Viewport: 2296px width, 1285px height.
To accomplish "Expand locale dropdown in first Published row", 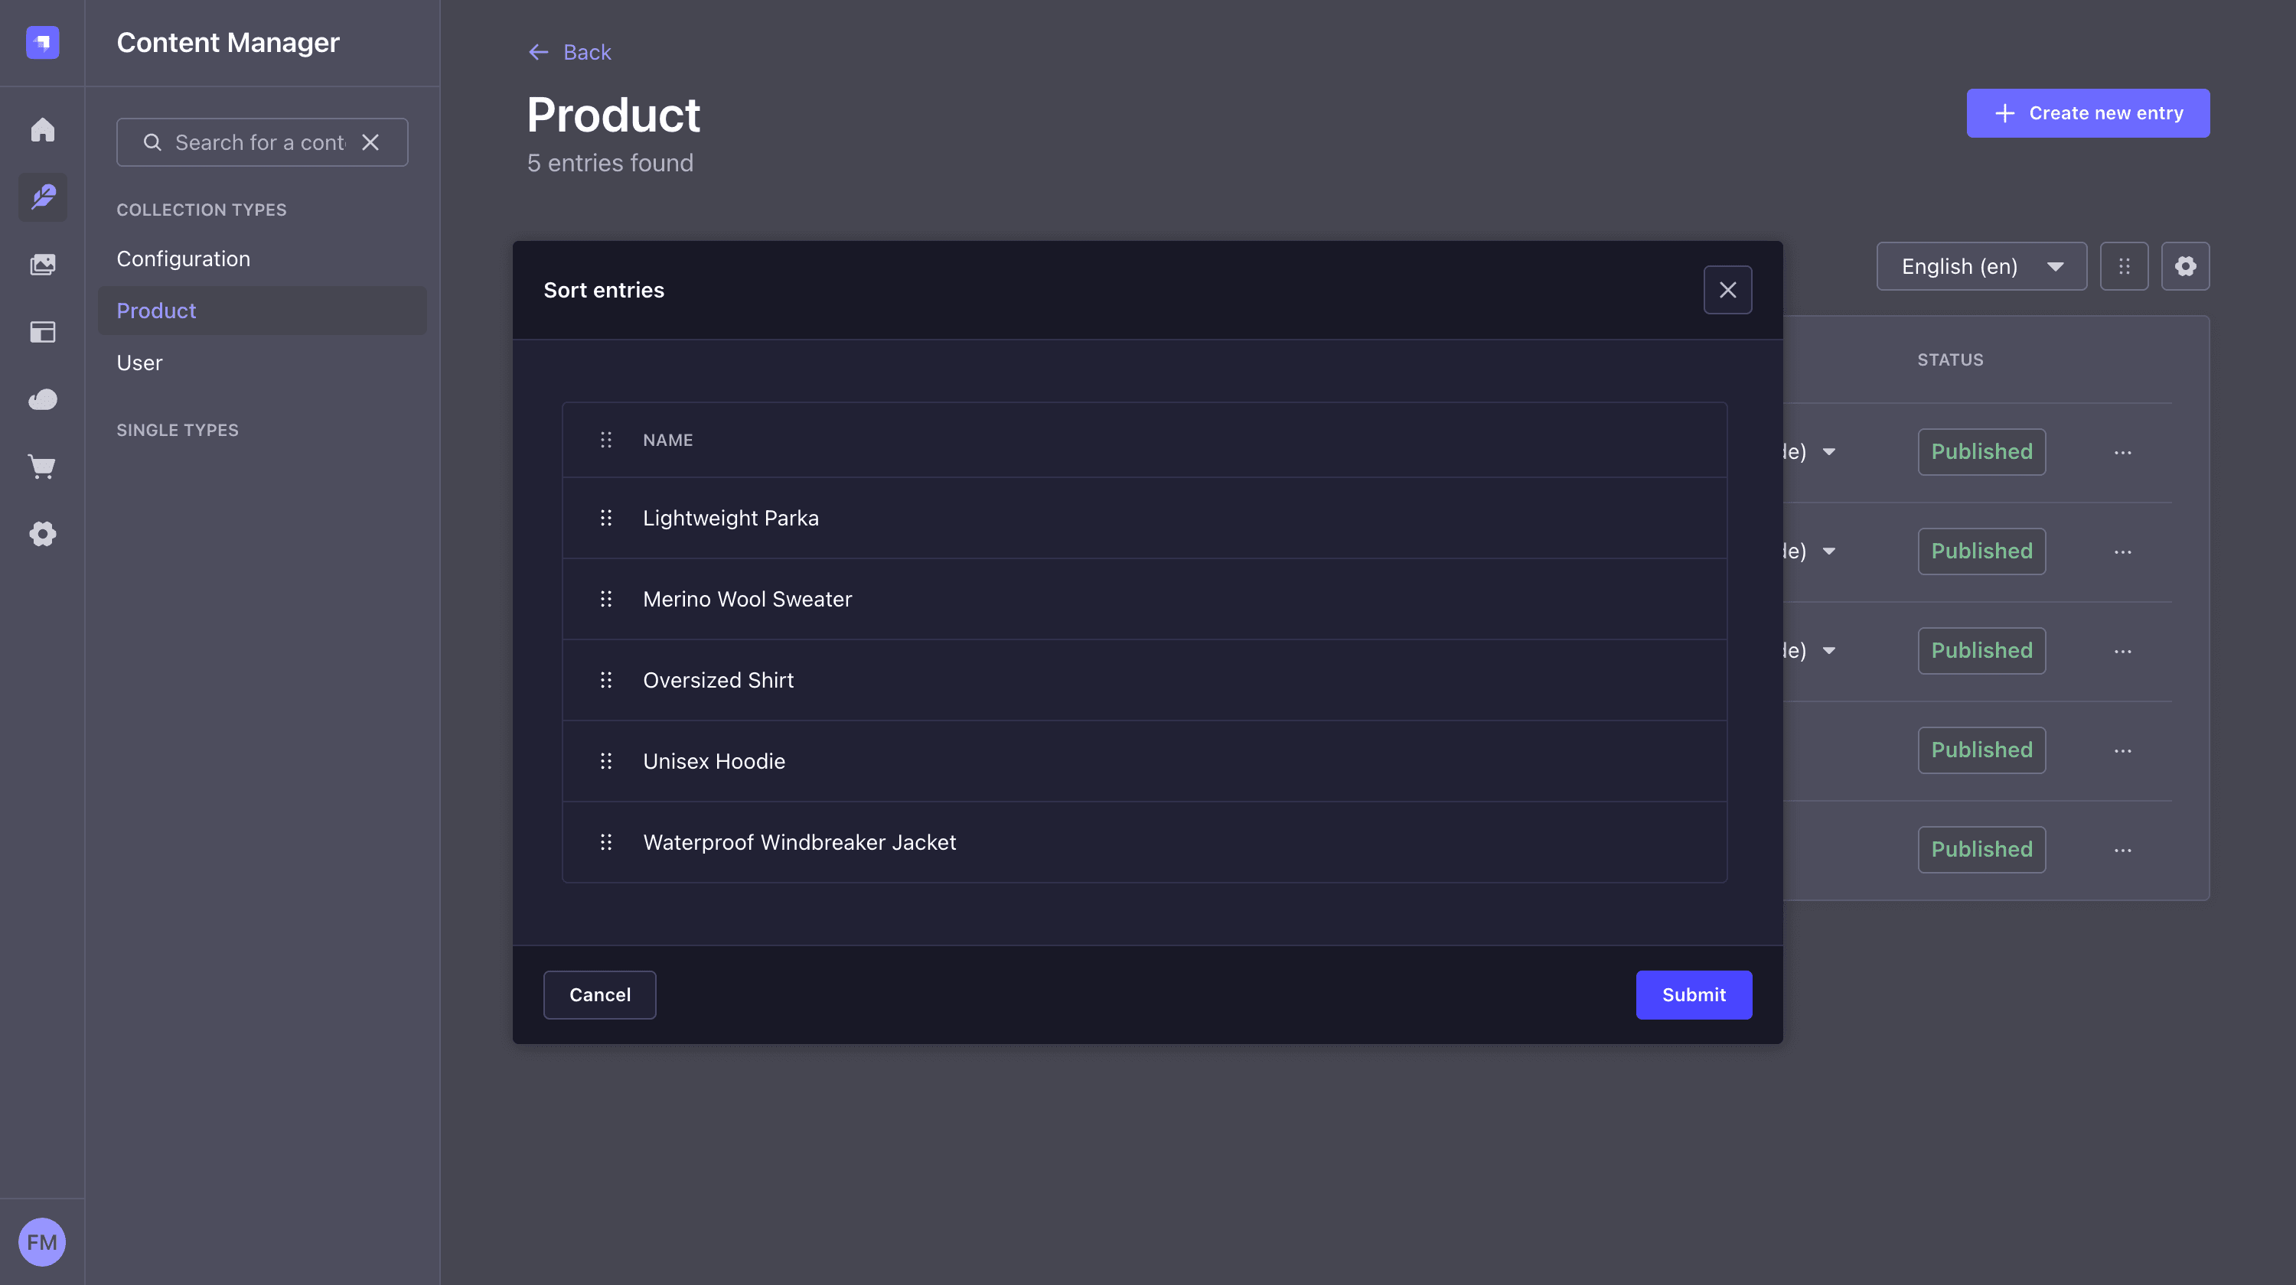I will pos(1828,452).
